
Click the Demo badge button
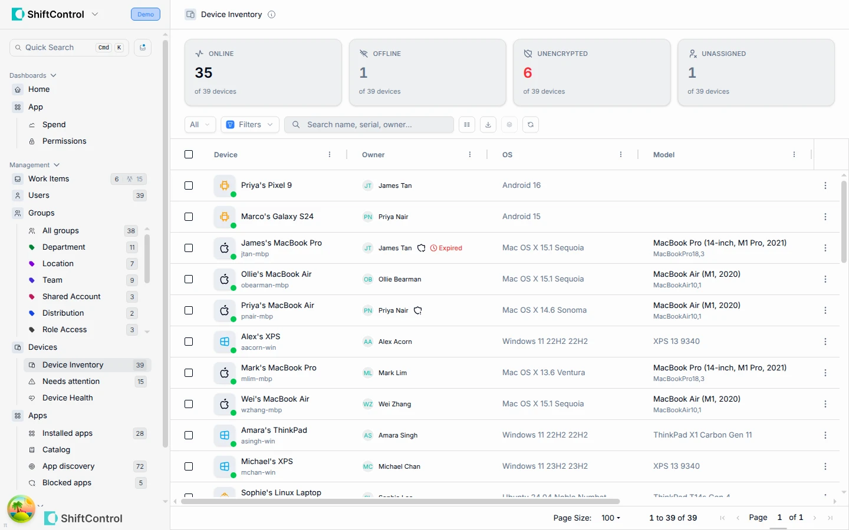pyautogui.click(x=146, y=14)
